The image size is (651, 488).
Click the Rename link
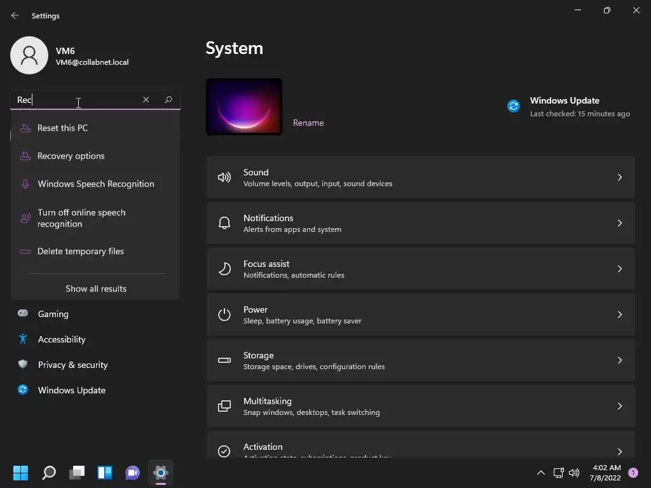[308, 123]
